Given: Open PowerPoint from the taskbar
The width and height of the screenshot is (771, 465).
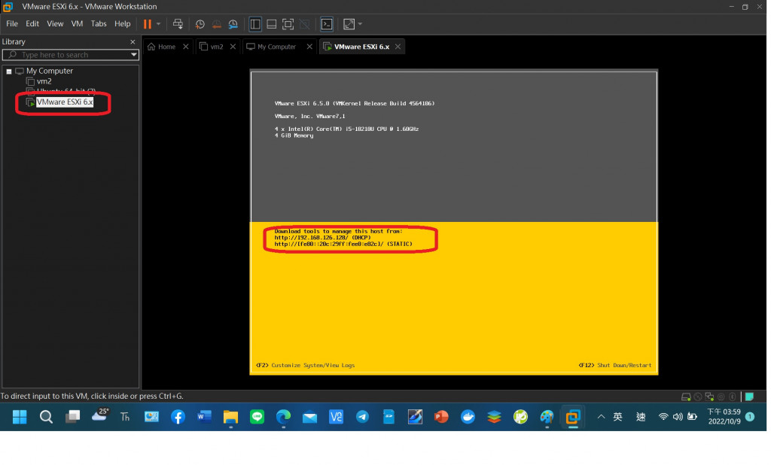Looking at the screenshot, I should tap(441, 418).
